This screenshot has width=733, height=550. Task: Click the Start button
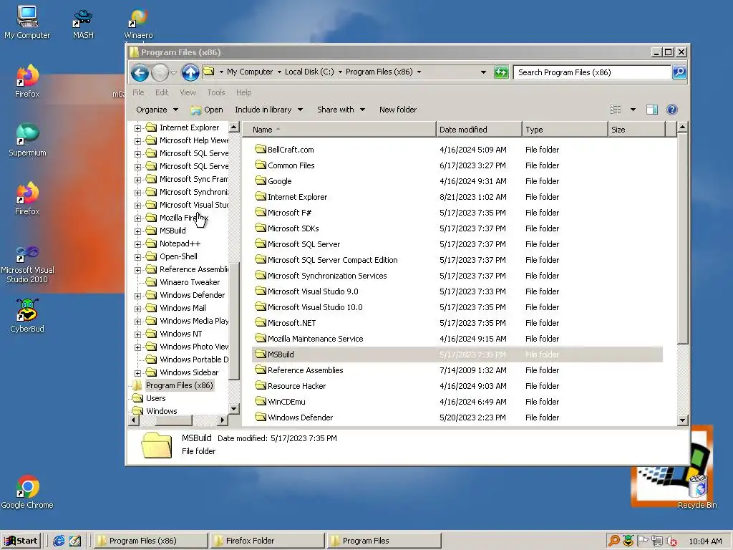point(21,541)
